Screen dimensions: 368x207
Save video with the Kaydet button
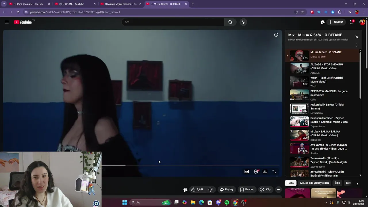(x=247, y=189)
